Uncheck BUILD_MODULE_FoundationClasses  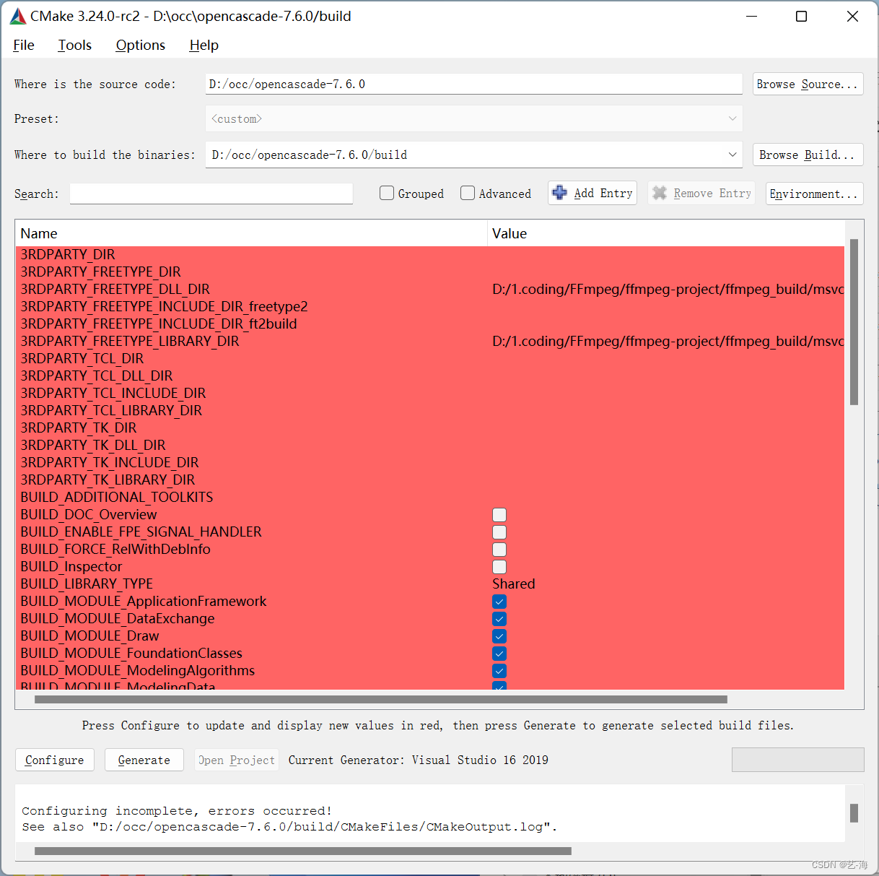499,654
